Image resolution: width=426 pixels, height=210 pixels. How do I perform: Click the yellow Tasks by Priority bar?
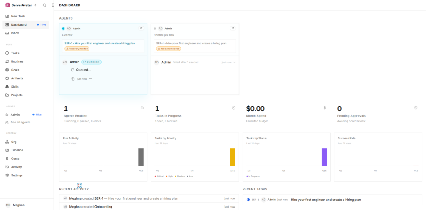tap(233, 157)
